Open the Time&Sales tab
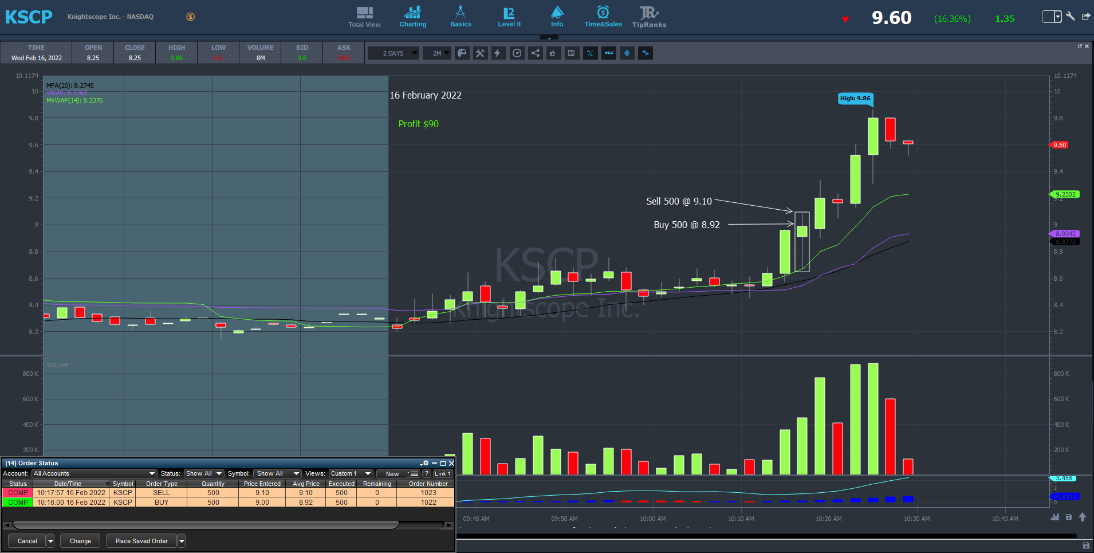 tap(603, 17)
